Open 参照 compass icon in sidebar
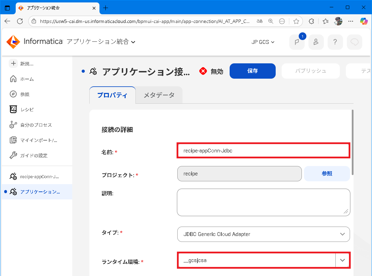The image size is (372, 276). point(13,94)
